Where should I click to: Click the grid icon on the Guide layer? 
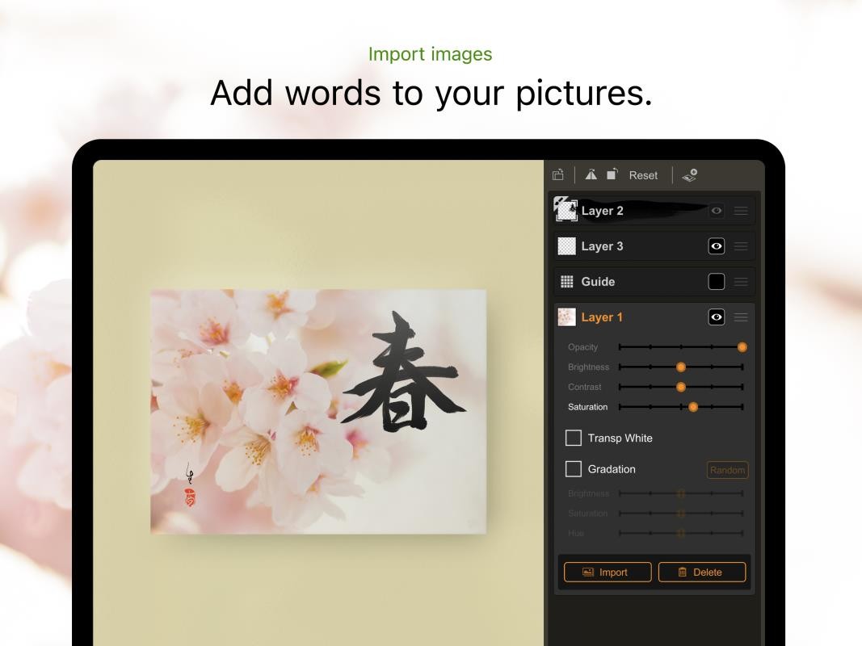566,281
